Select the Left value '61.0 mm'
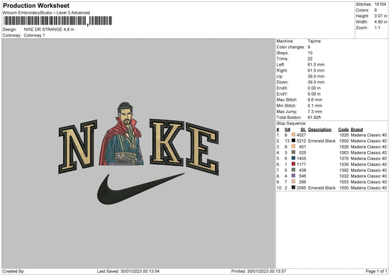The height and width of the screenshot is (276, 390). click(316, 64)
